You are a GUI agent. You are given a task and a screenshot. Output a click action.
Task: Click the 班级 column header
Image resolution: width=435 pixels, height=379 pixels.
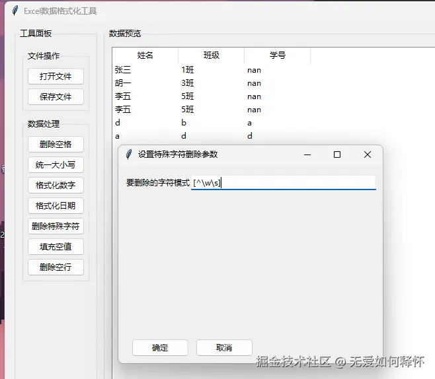coord(212,55)
